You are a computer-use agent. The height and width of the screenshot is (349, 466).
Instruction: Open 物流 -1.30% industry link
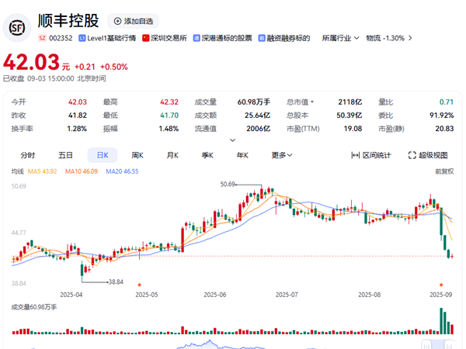coord(385,38)
